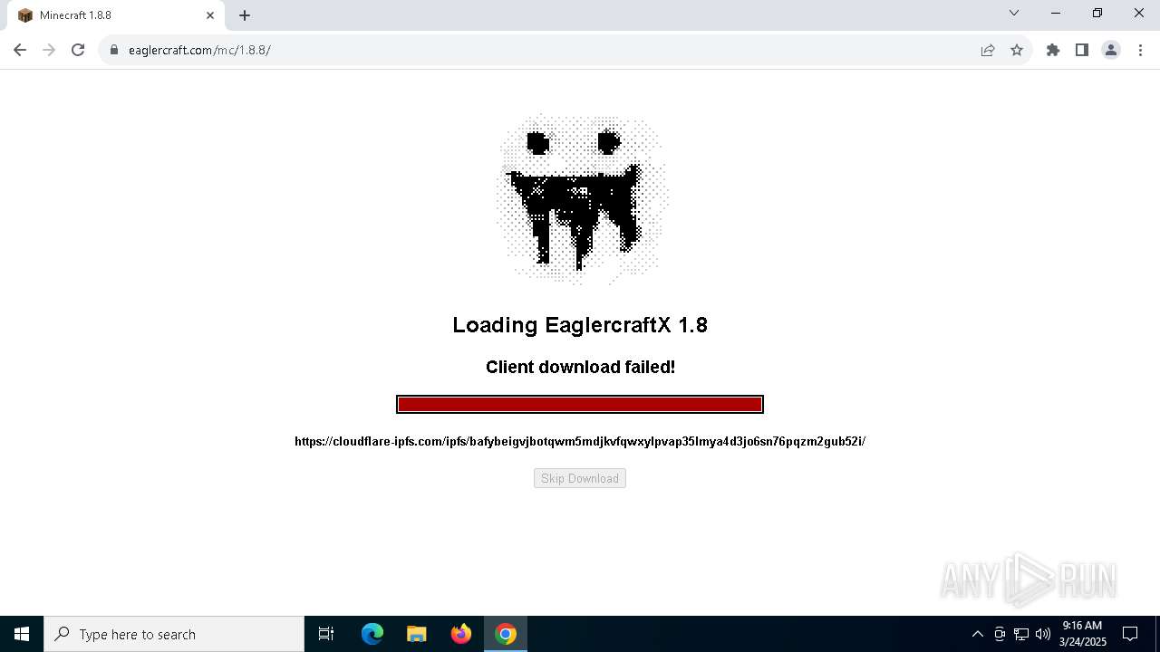Open Task View on taskbar
This screenshot has height=652, width=1160.
tap(326, 634)
